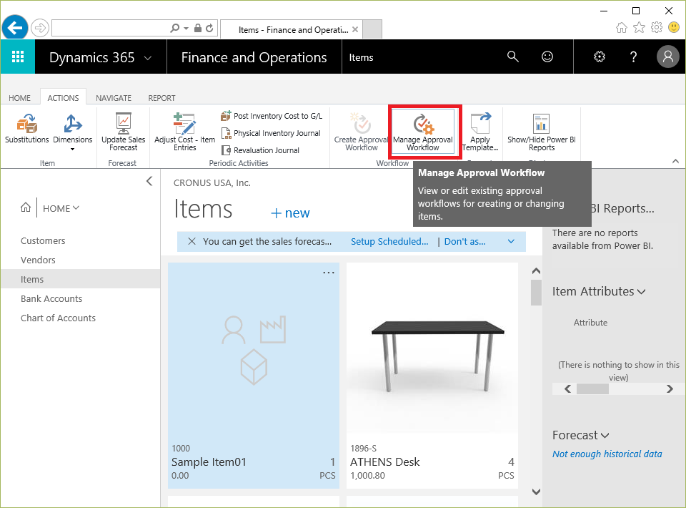This screenshot has width=686, height=508.
Task: Click Manage Approval Workflow in ribbon
Action: point(423,132)
